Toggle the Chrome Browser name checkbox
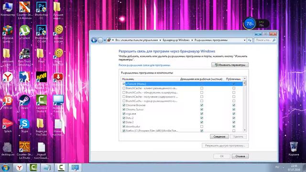This screenshot has height=172, width=306. tap(124, 105)
